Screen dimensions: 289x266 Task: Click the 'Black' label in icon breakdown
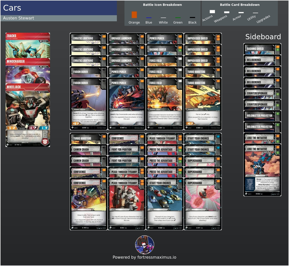point(192,23)
